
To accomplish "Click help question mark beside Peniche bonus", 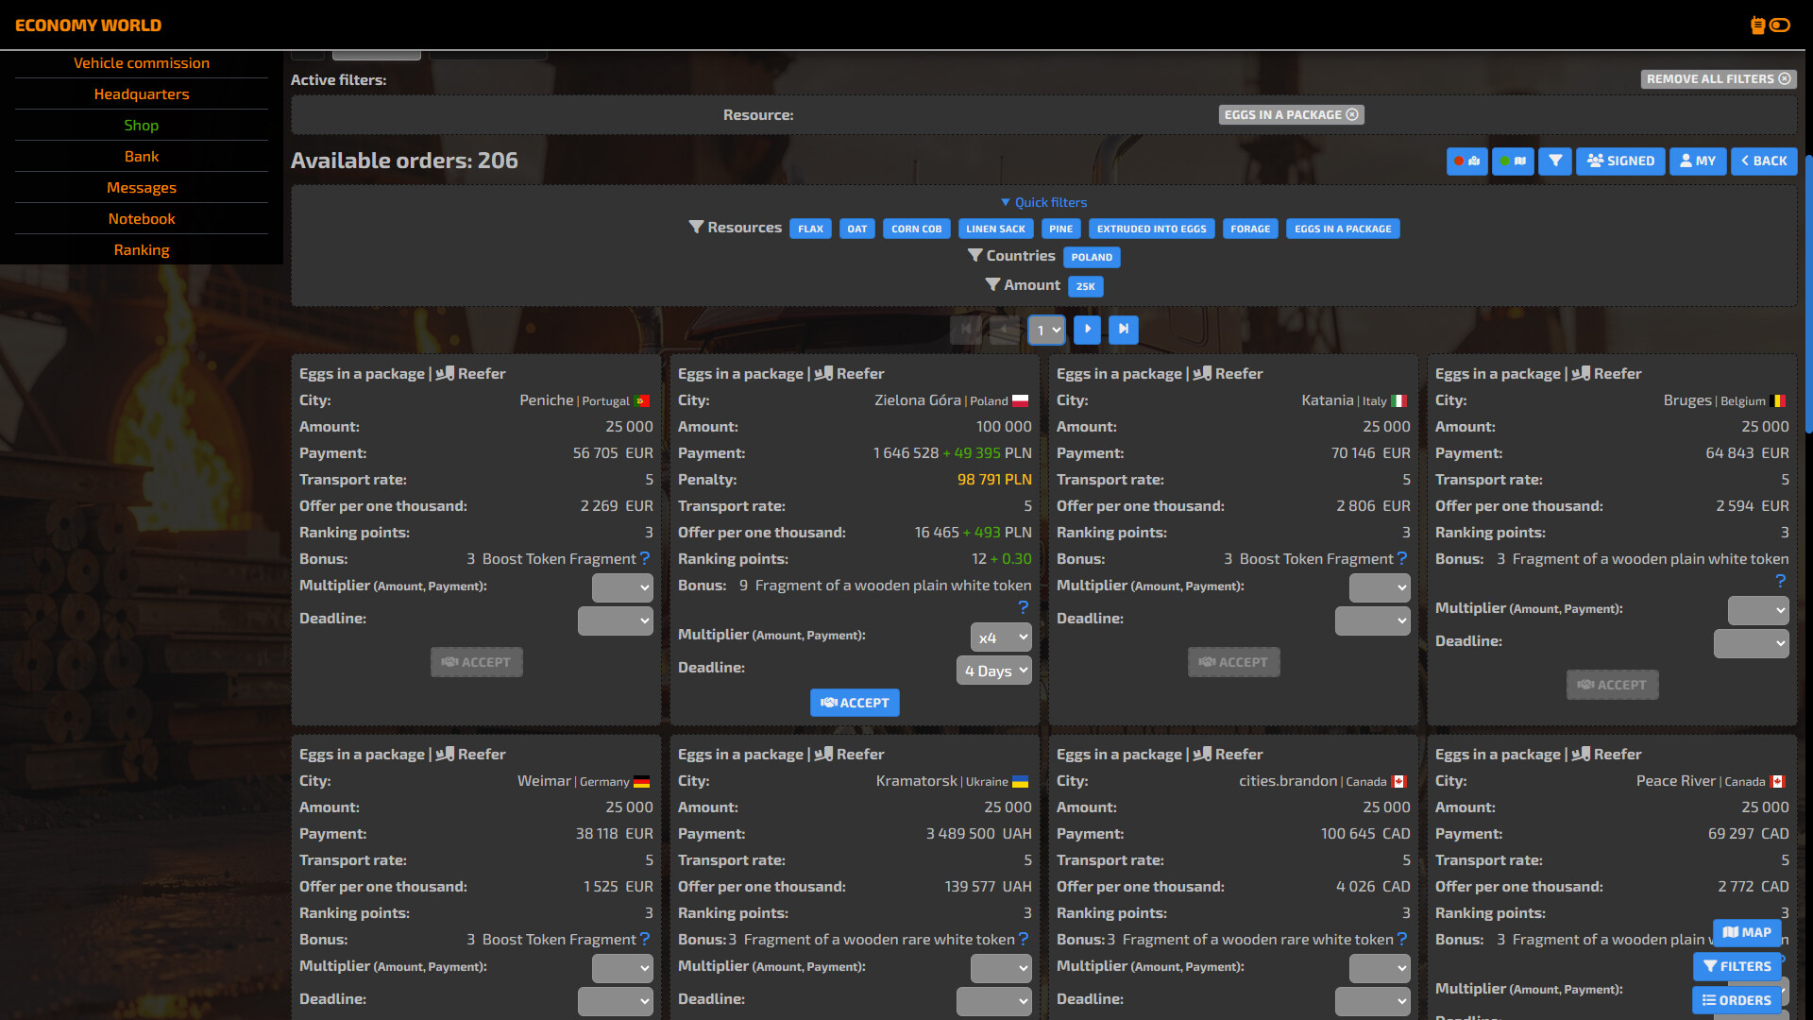I will coord(645,559).
